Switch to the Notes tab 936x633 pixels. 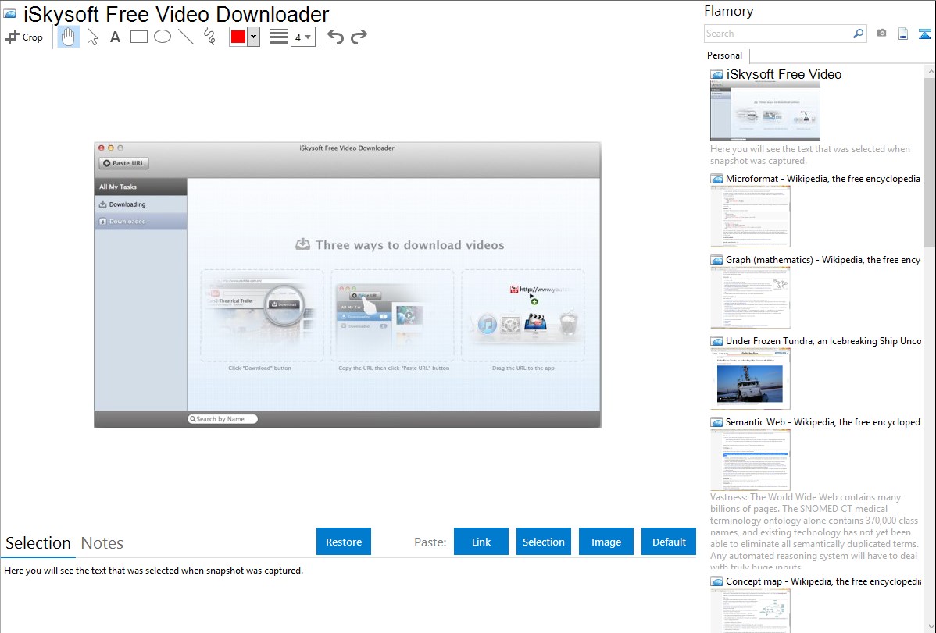coord(102,543)
